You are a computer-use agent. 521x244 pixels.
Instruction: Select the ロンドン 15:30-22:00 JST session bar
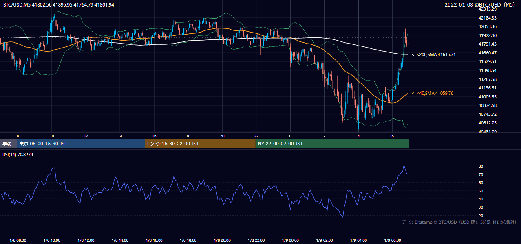(200, 144)
